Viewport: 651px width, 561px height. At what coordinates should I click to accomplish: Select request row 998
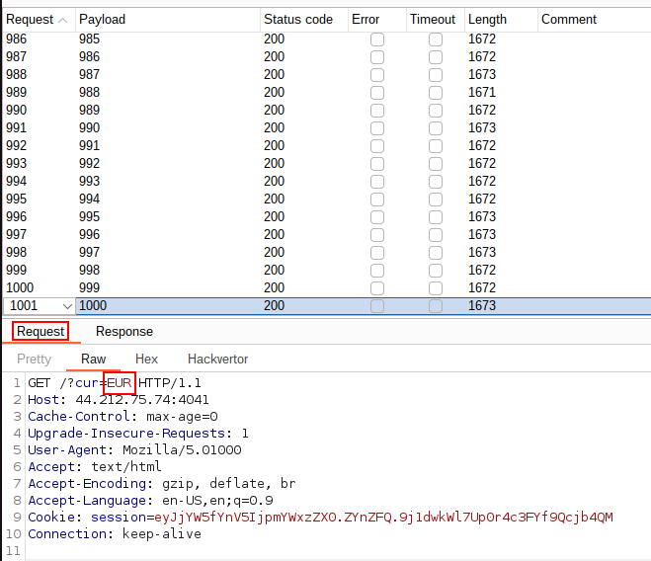pos(327,253)
